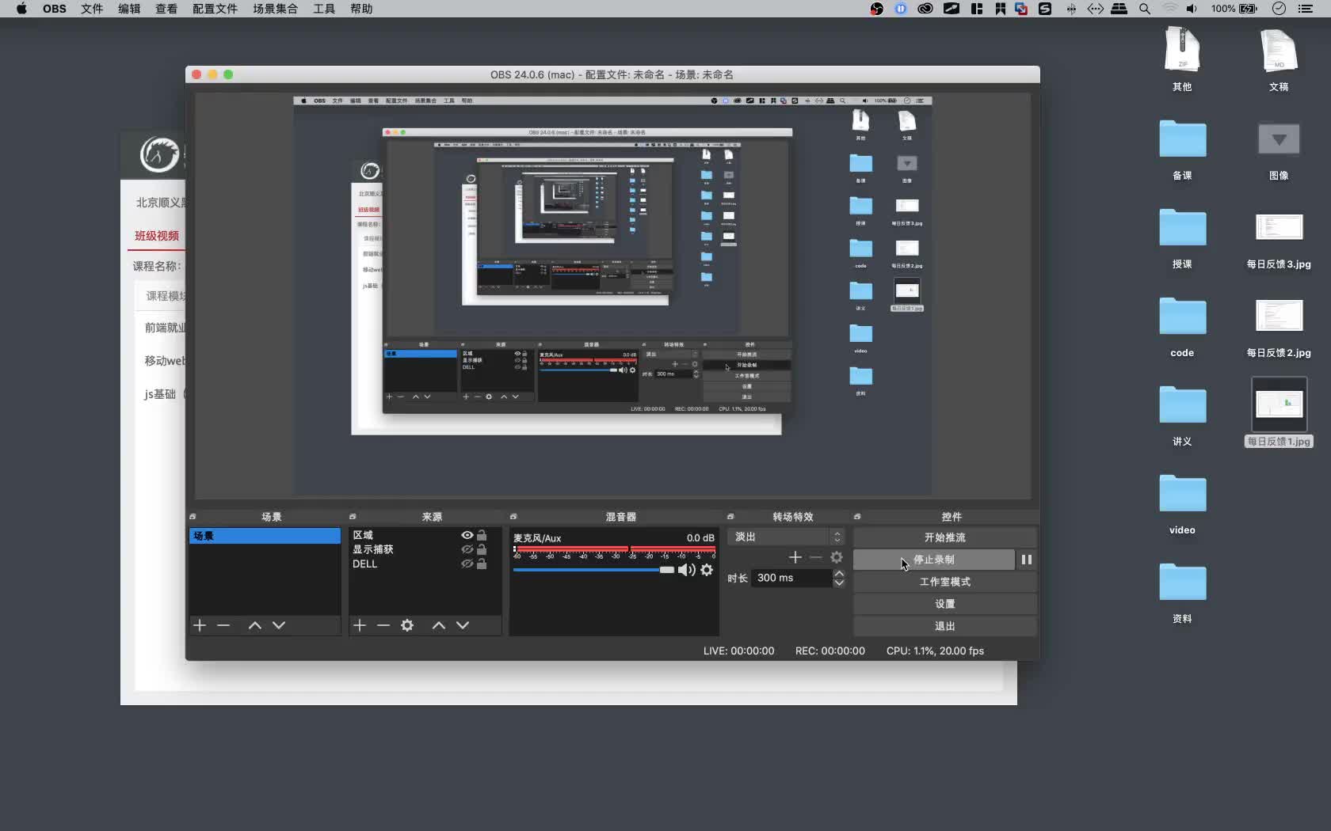Move the scene up in the scenes list
This screenshot has width=1331, height=831.
tap(255, 625)
